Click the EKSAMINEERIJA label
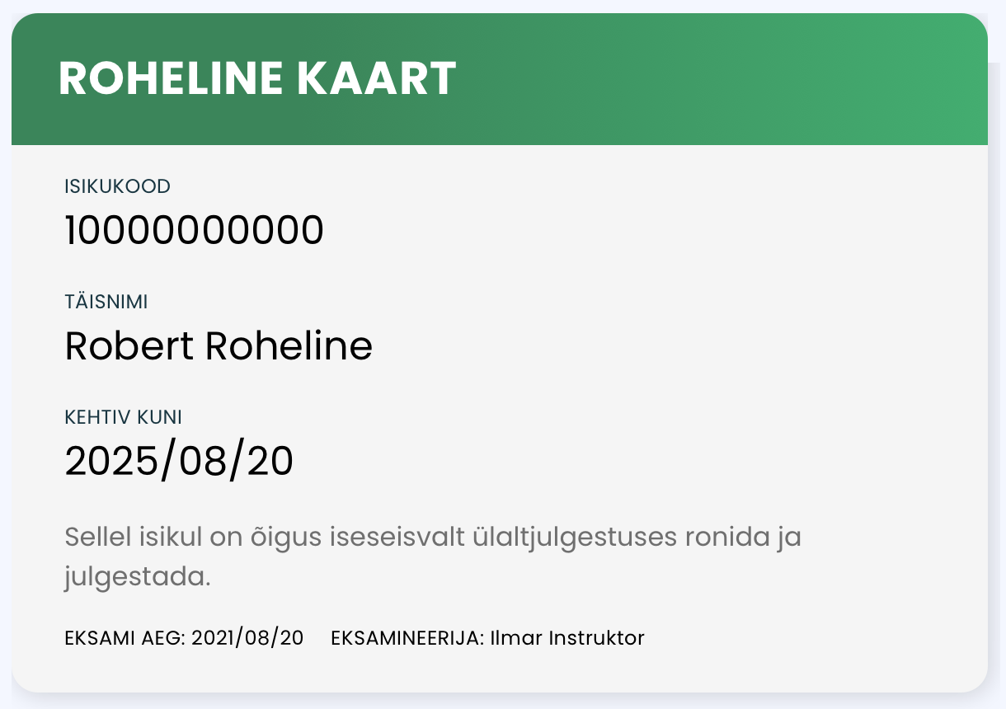 tap(407, 637)
